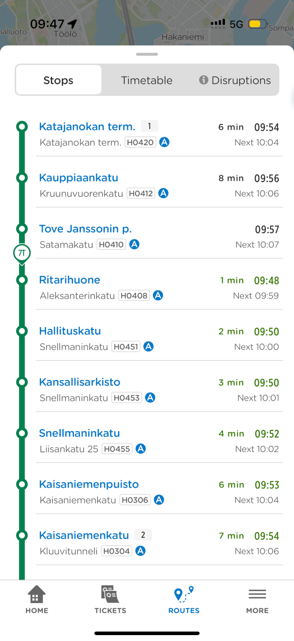Select the Stops tab

point(58,80)
